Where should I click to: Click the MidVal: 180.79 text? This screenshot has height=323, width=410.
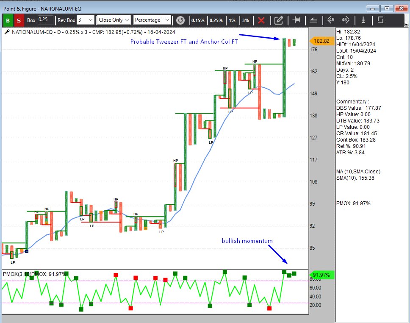point(353,63)
